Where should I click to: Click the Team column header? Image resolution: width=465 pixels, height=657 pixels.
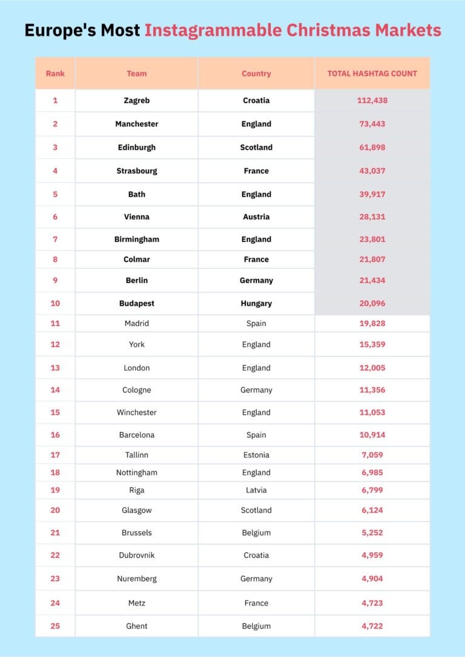click(x=137, y=74)
